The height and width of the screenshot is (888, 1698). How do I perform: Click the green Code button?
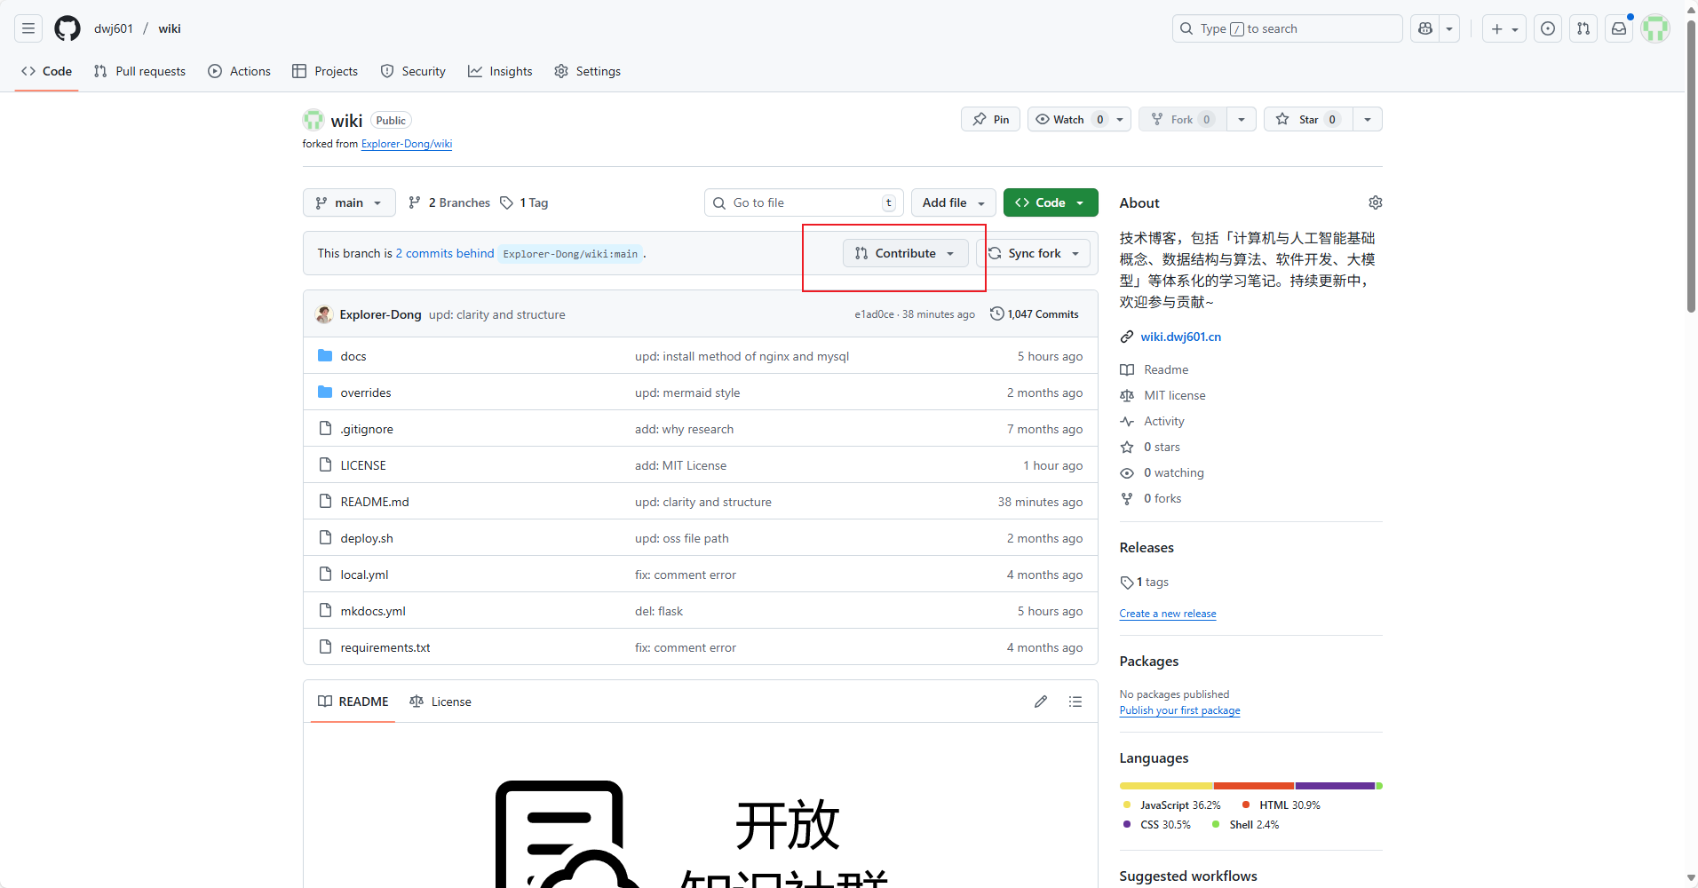tap(1050, 202)
